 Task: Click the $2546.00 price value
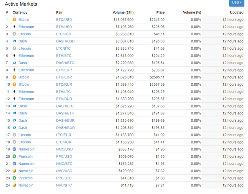tap(157, 19)
